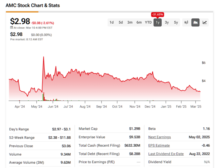Click the AMC Stock Chart & Stats heading
Screen dimensions: 216x168
point(33,5)
